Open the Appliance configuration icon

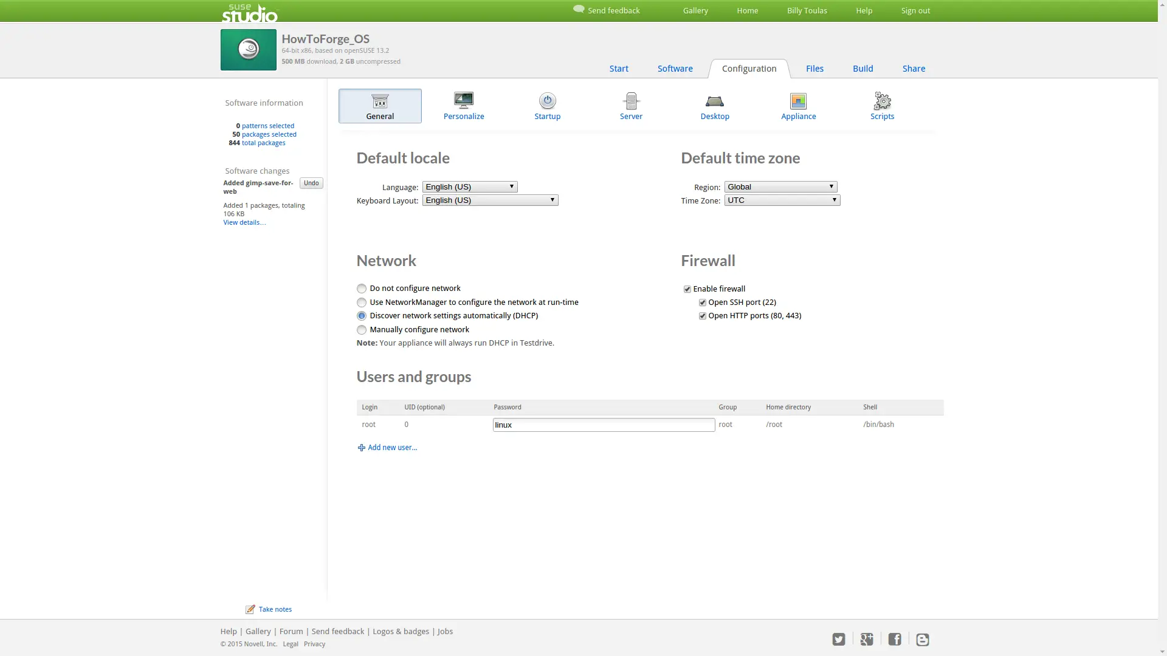click(798, 101)
